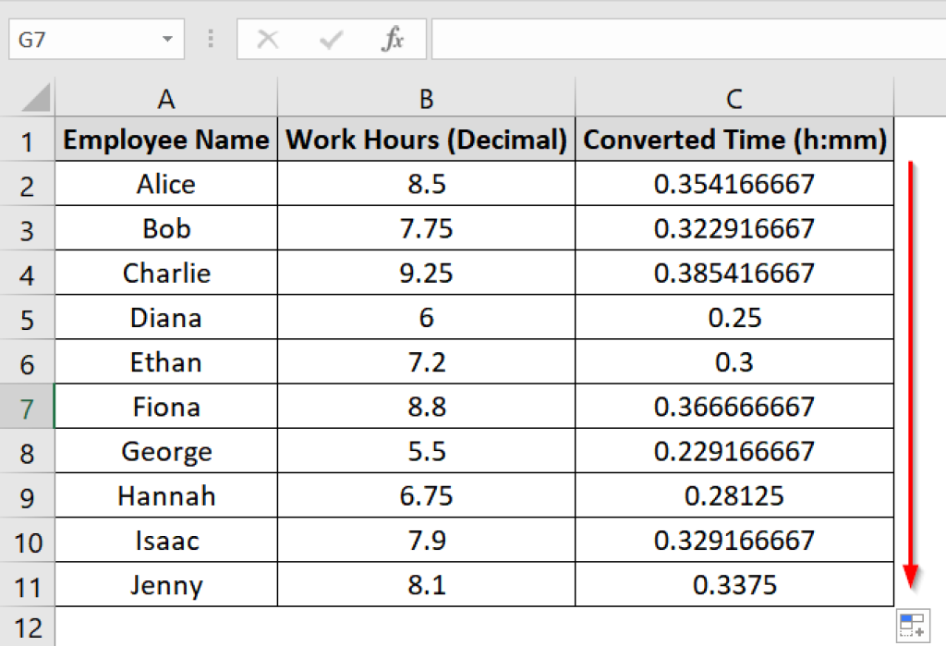
Task: Select column header B
Action: 427,98
